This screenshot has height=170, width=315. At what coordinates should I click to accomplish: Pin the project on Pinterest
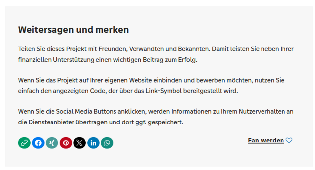click(66, 143)
